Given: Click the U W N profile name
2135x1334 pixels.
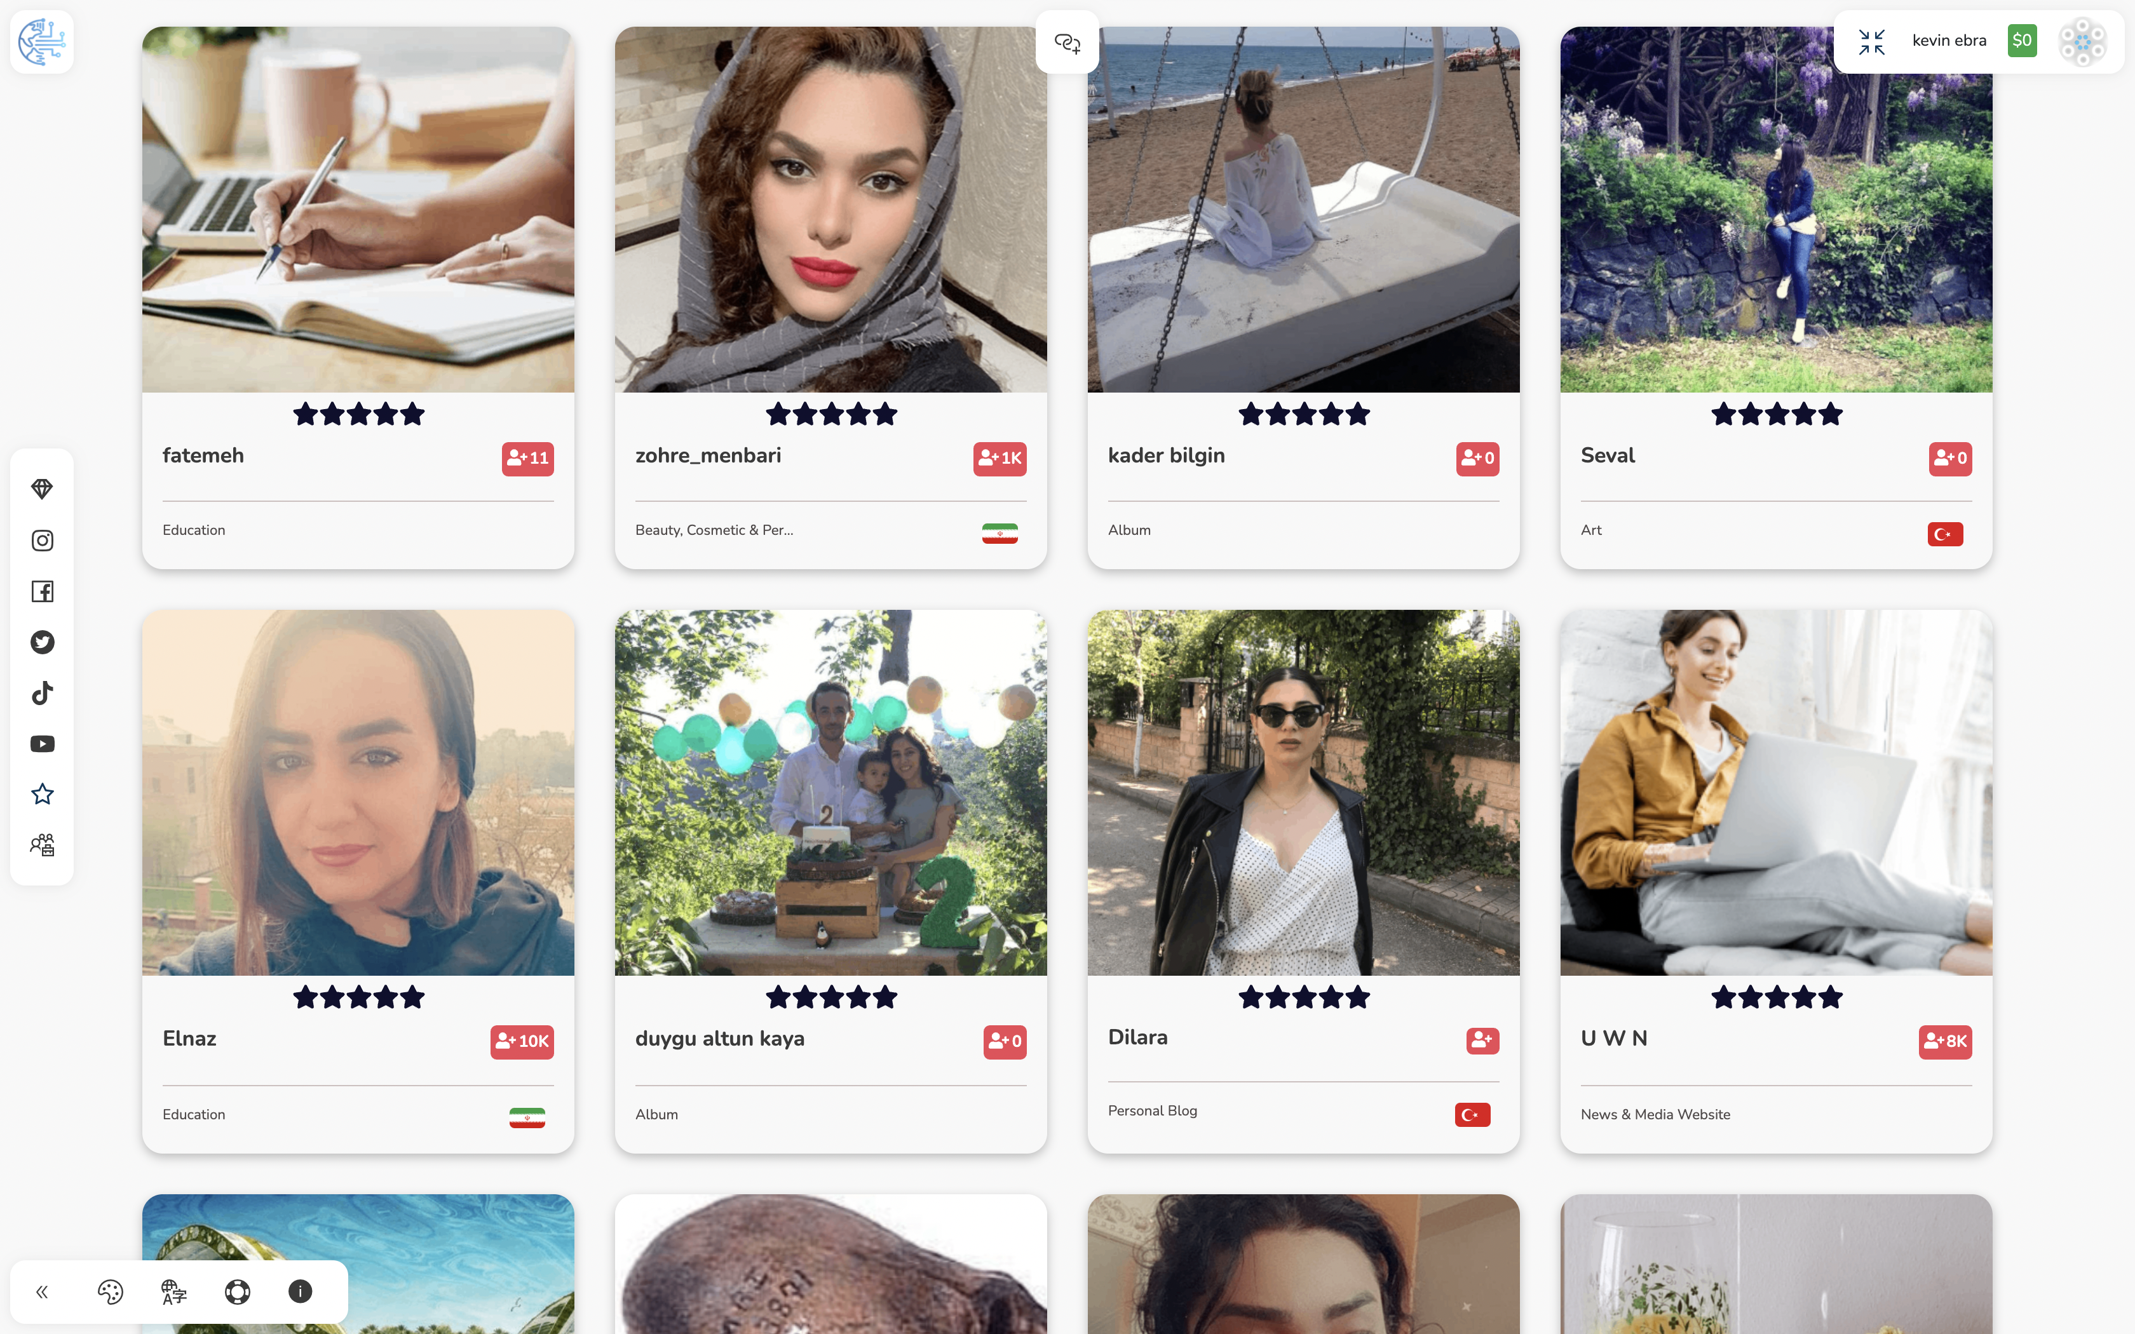Looking at the screenshot, I should [1615, 1039].
